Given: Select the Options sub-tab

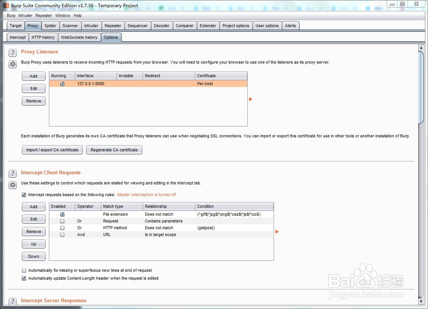Looking at the screenshot, I should pyautogui.click(x=111, y=37).
